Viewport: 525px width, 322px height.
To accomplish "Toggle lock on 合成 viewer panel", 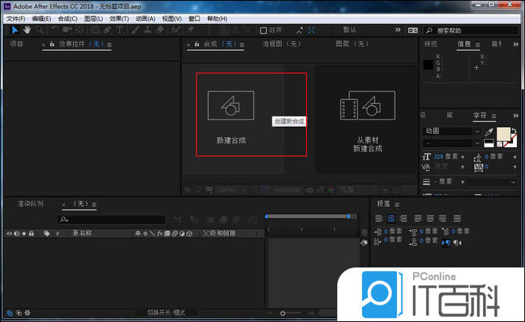I will (x=197, y=44).
